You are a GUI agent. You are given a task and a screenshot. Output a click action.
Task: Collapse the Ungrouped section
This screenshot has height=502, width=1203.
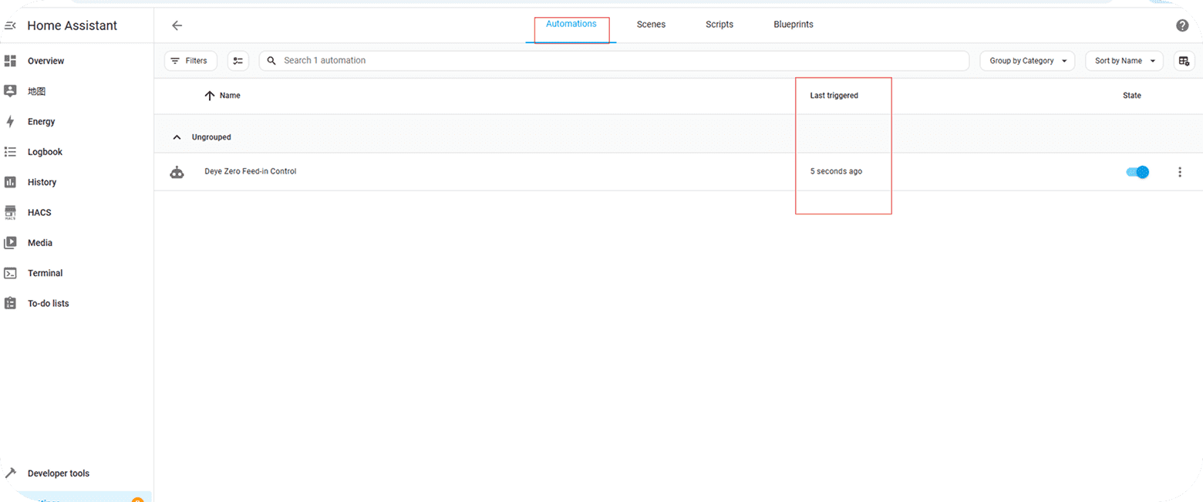[177, 137]
